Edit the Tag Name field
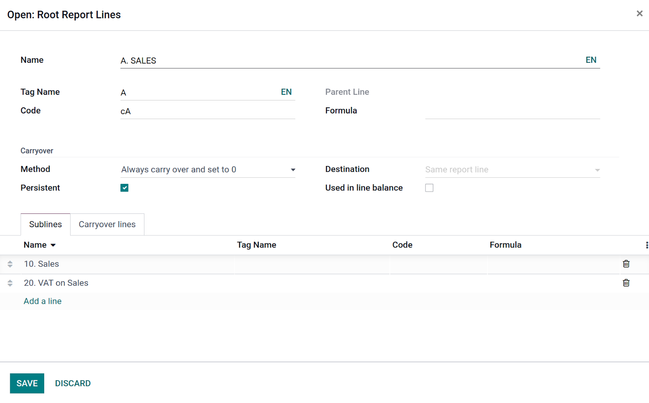649x403 pixels. click(199, 93)
